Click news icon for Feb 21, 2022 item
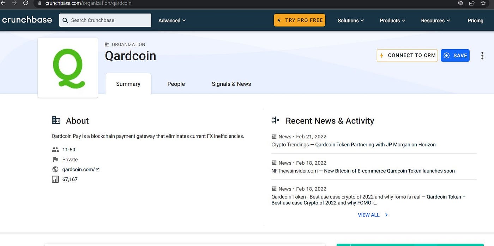Image resolution: width=494 pixels, height=246 pixels. pos(274,137)
